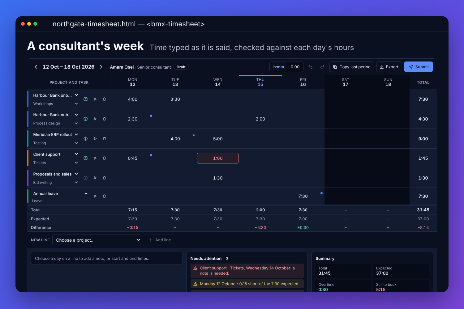Toggle billable for Meridian ERP rollout
Viewport: 464px width, 309px height.
coord(86,139)
